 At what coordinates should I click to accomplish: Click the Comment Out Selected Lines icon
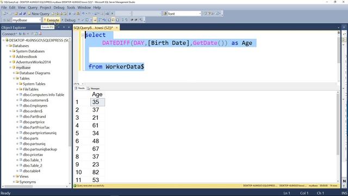(122, 20)
